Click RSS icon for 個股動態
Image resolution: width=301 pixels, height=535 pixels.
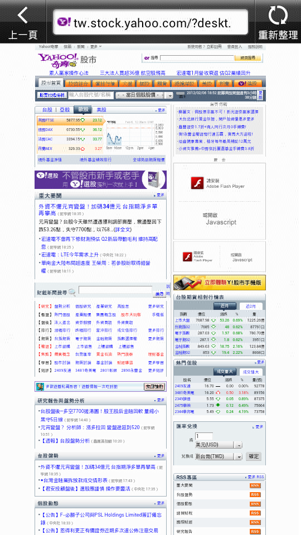255,504
